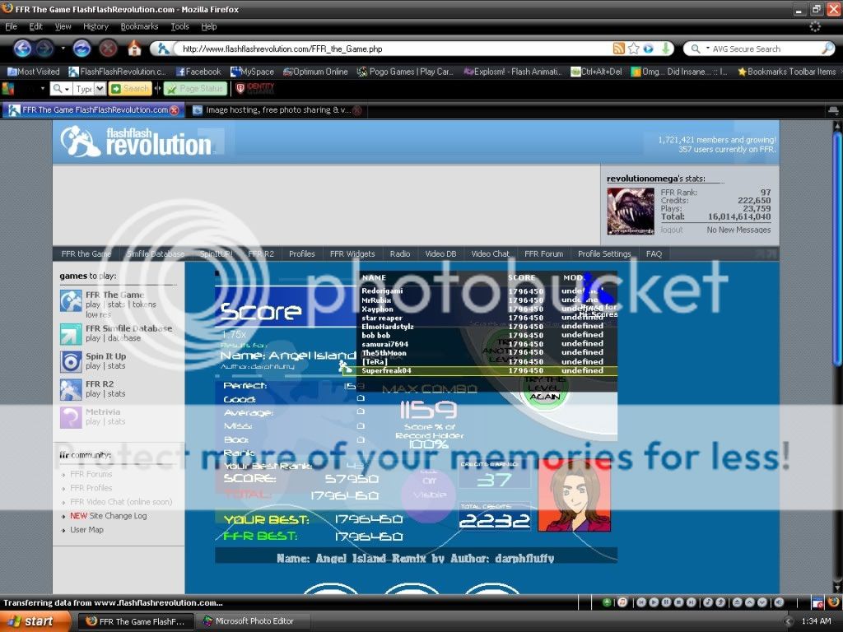Click the Try This Level Again button
The image size is (843, 632).
pyautogui.click(x=544, y=387)
